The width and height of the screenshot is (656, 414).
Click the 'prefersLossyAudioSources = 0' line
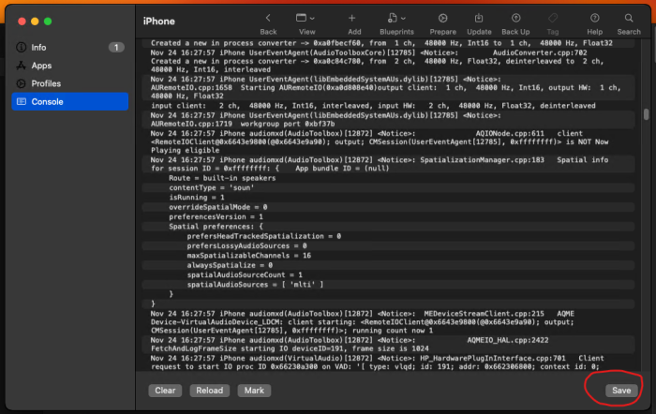[x=246, y=246]
